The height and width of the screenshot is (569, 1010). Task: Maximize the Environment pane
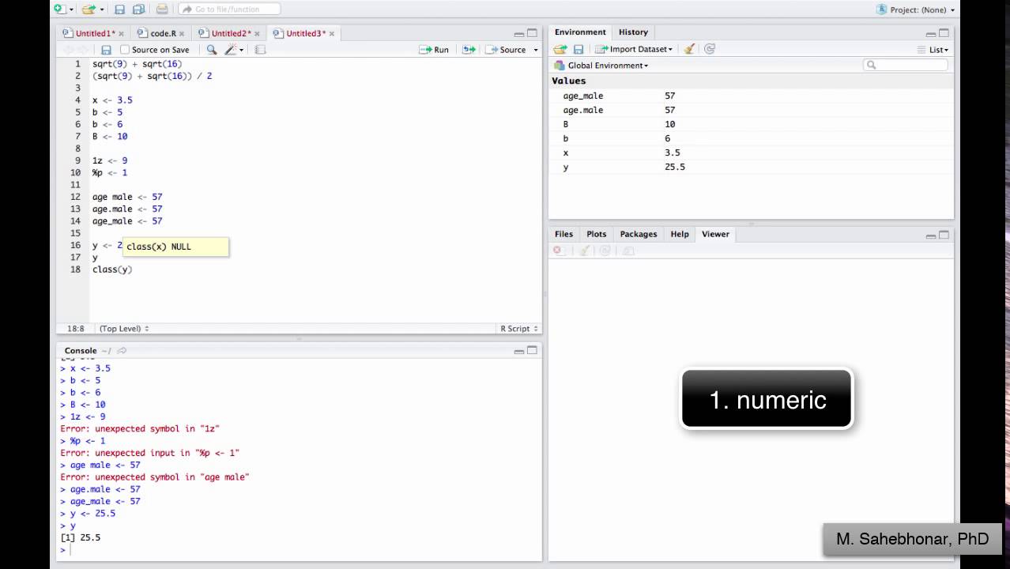click(944, 33)
